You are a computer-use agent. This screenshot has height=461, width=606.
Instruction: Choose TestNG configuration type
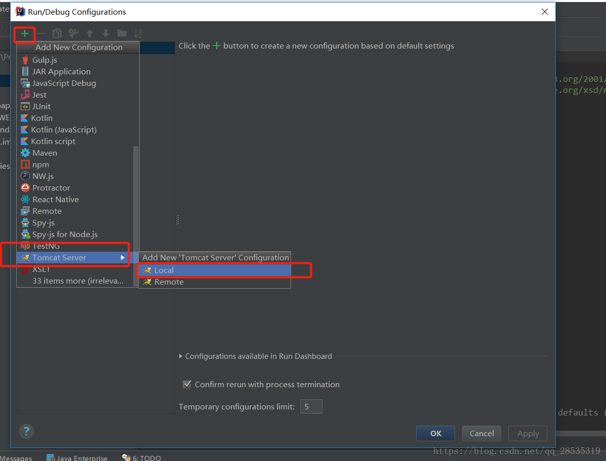click(75, 246)
